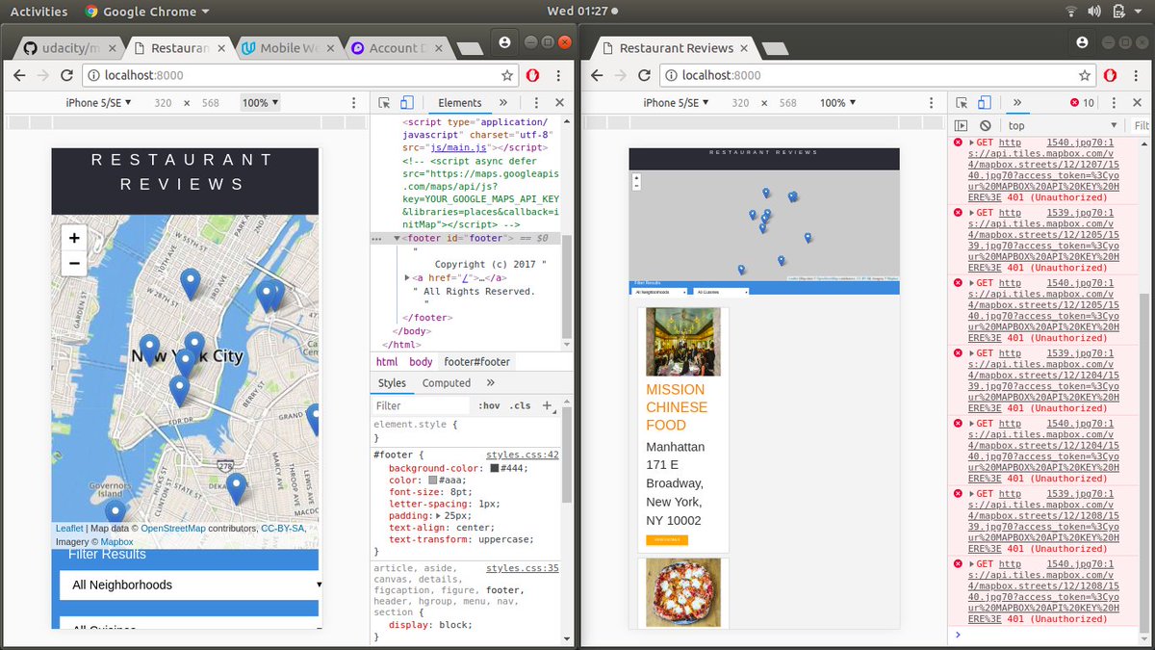
Task: Collapse the footer element in the DOM tree
Action: click(398, 238)
